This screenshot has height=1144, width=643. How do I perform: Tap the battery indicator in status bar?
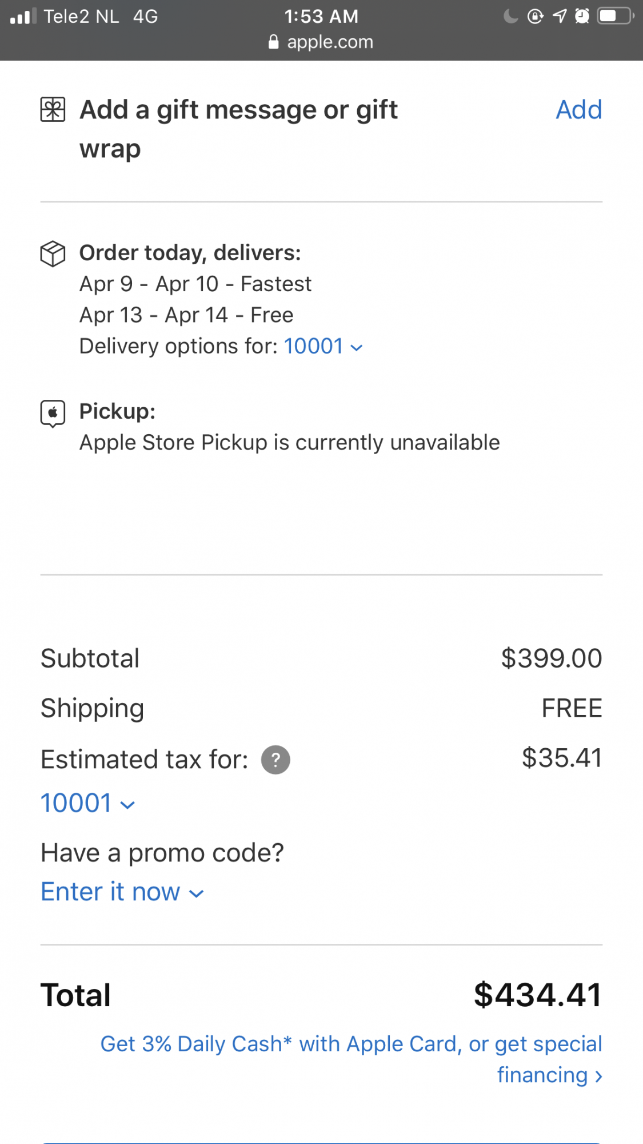click(614, 16)
